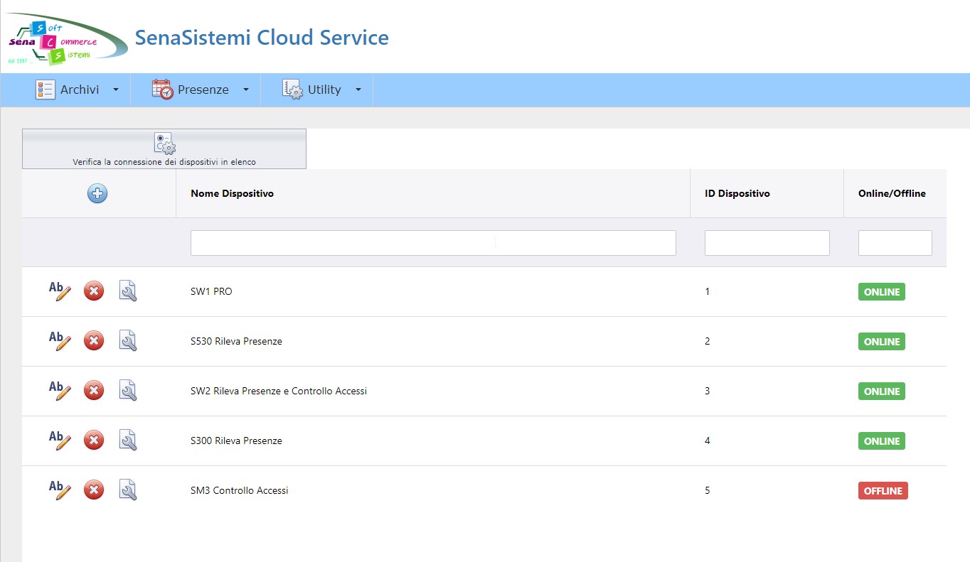Open settings for the SM3 Controllo Accessi device
This screenshot has height=562, width=970.
point(128,490)
